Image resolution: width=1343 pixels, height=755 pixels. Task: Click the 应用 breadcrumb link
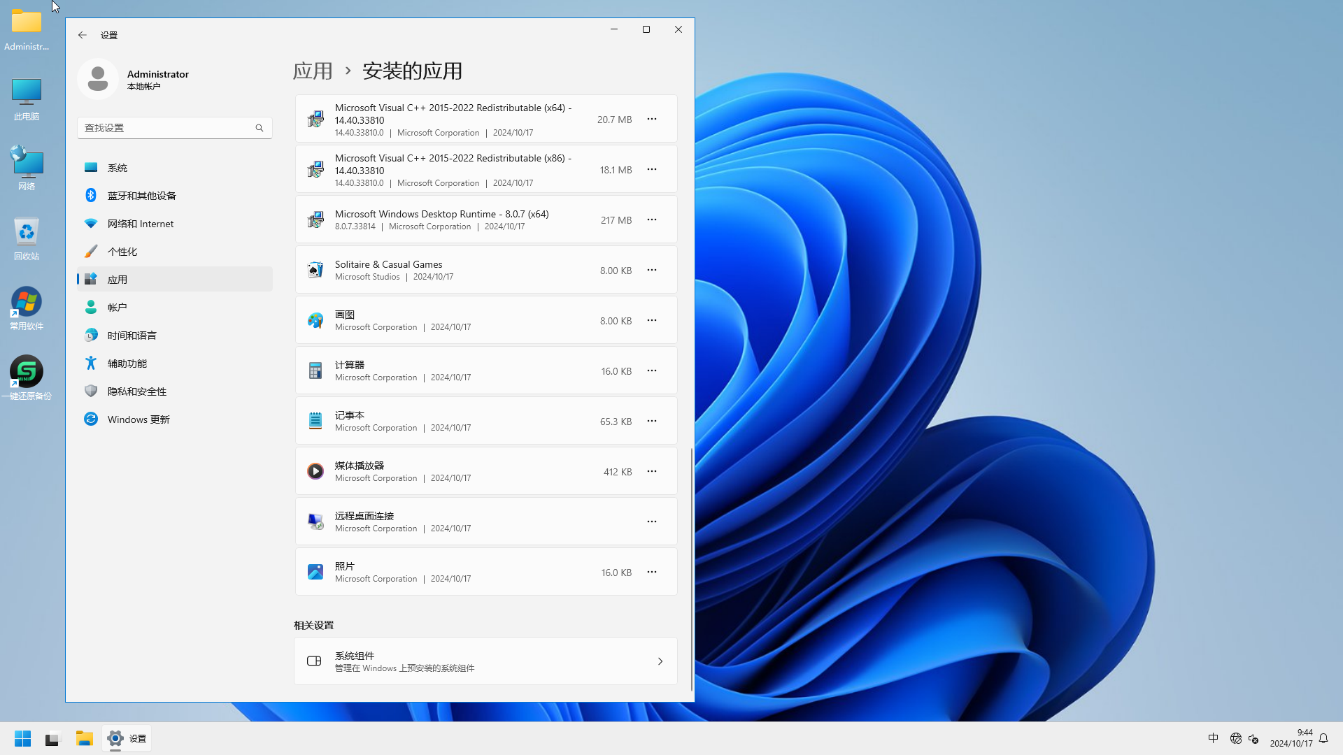click(x=313, y=71)
